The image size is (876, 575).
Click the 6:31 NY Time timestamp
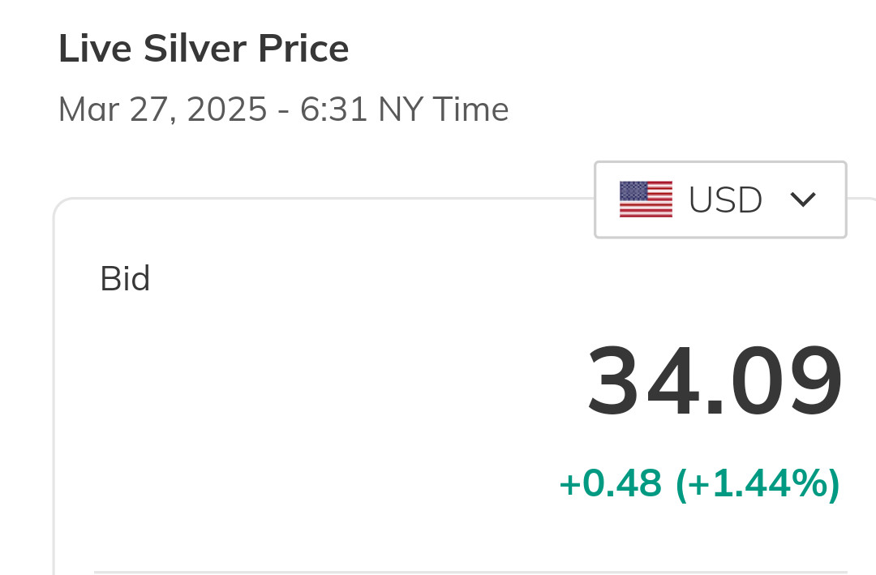(404, 109)
